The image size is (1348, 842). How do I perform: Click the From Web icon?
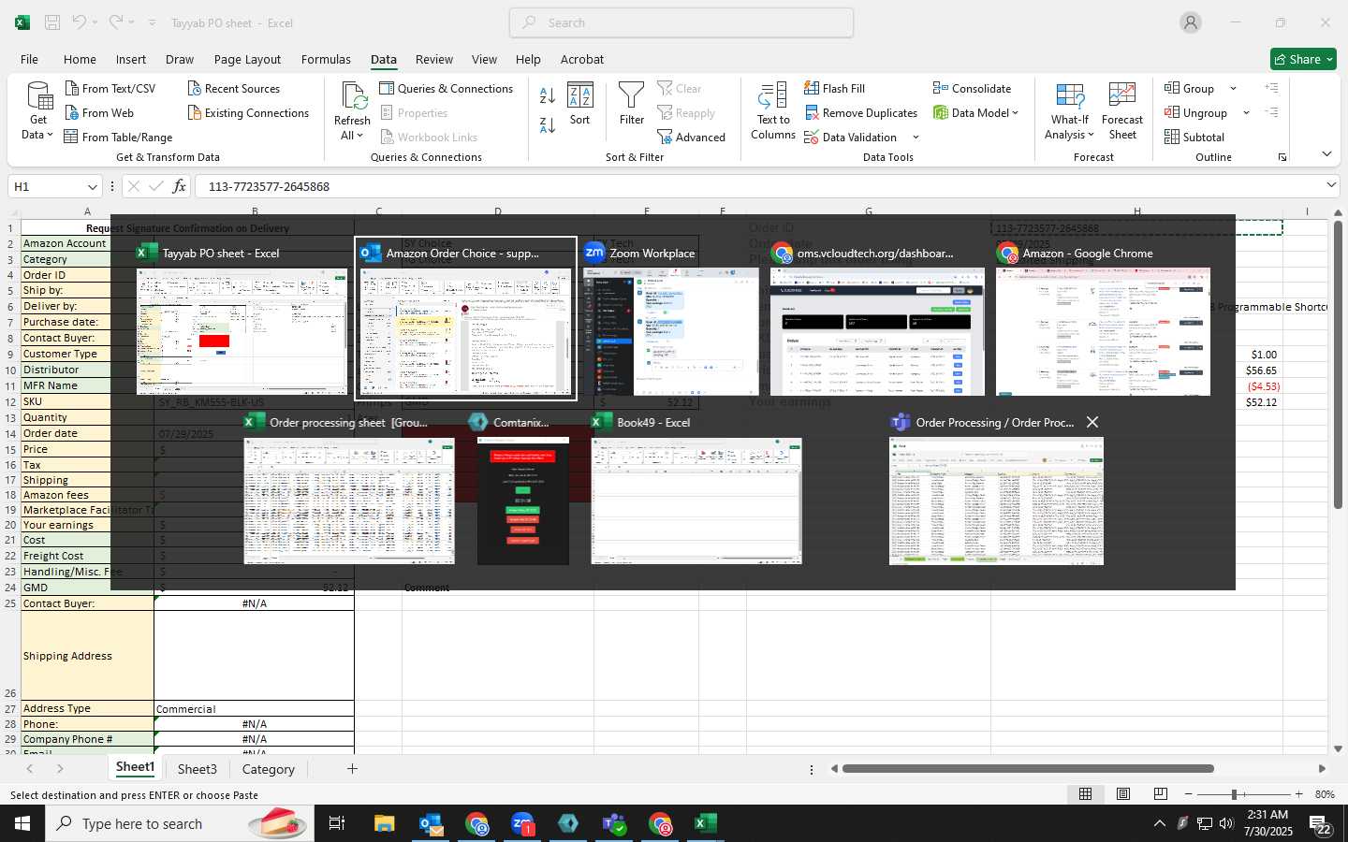pos(72,112)
